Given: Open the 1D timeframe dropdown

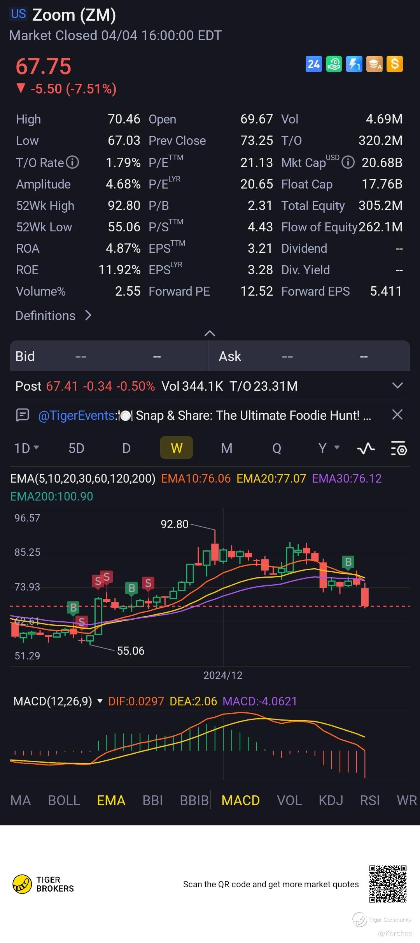Looking at the screenshot, I should pos(26,448).
